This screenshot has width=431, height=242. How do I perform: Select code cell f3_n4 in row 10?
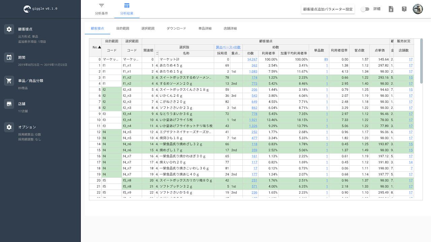(x=132, y=120)
